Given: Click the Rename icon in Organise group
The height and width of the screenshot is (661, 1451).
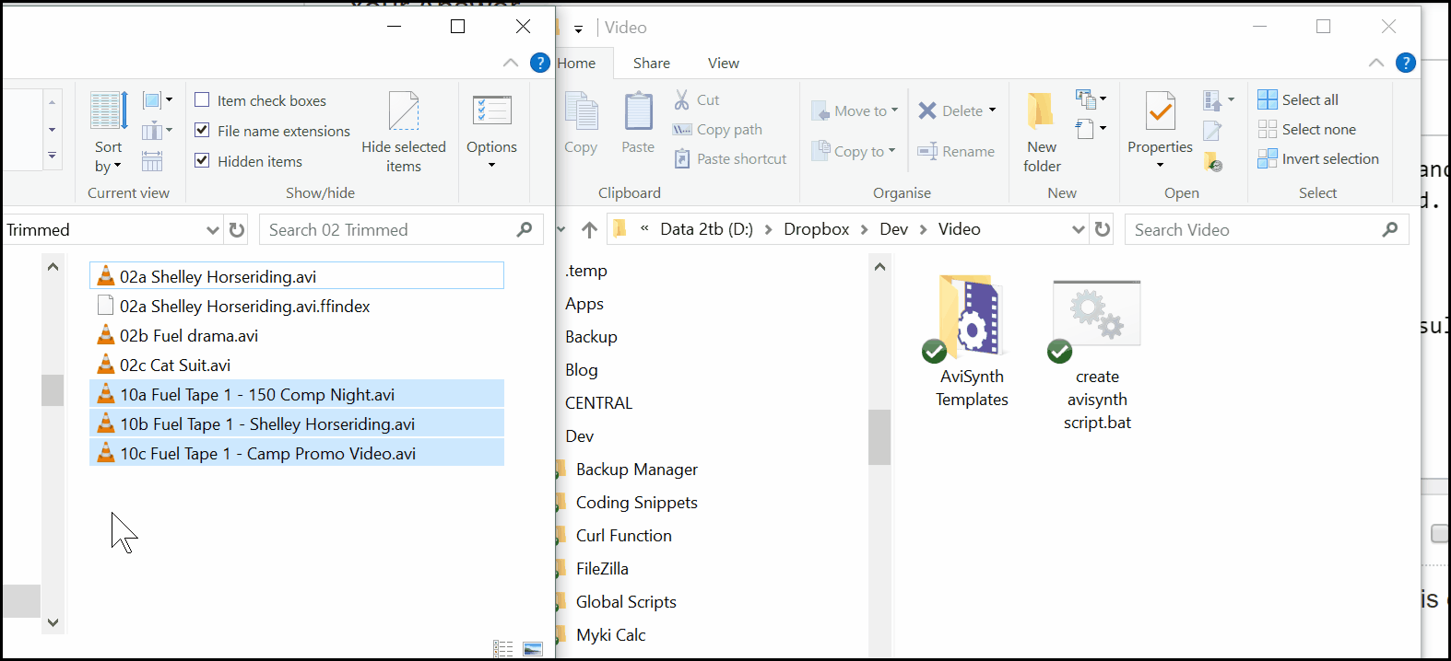Looking at the screenshot, I should point(927,151).
